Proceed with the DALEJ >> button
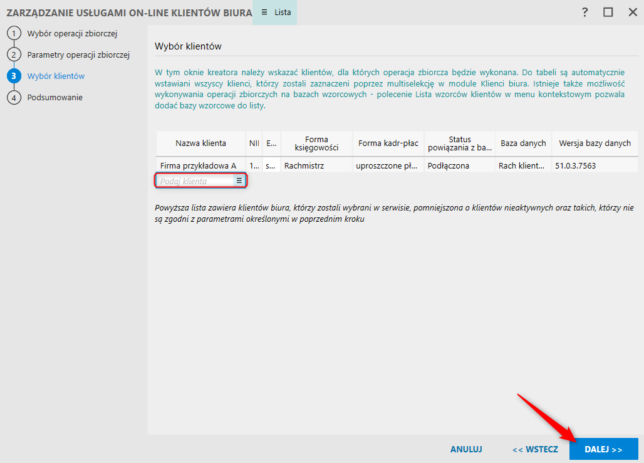Viewport: 644px width, 463px height. (603, 449)
